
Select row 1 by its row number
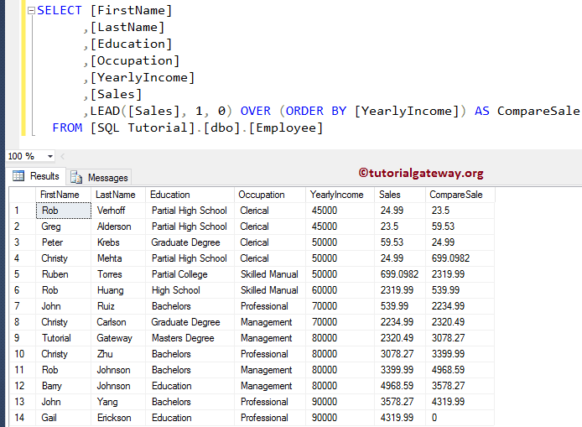coord(23,211)
